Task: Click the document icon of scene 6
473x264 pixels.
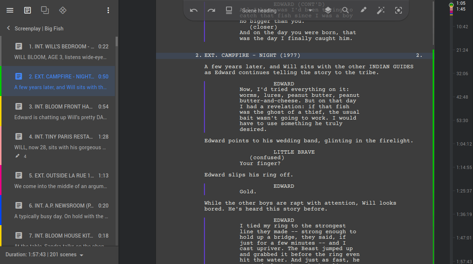Action: pos(19,205)
